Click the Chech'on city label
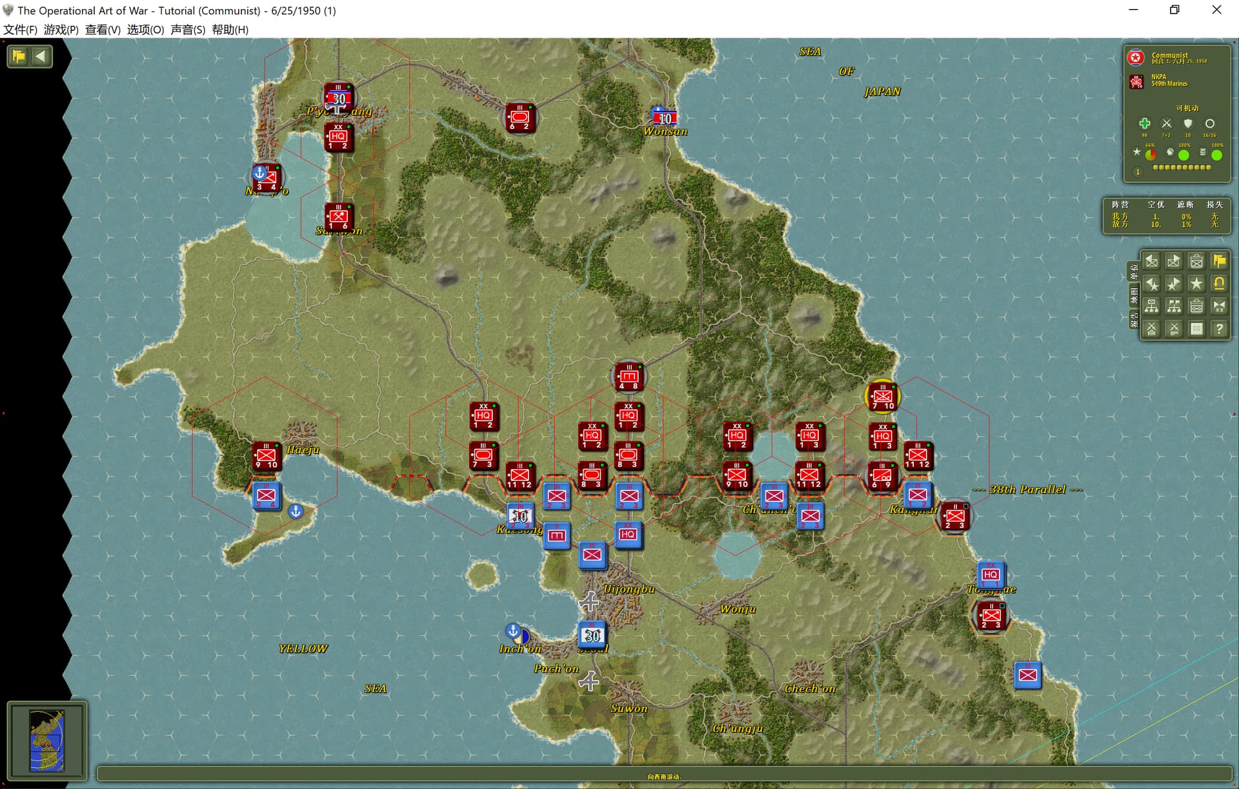1239x789 pixels. click(x=810, y=688)
